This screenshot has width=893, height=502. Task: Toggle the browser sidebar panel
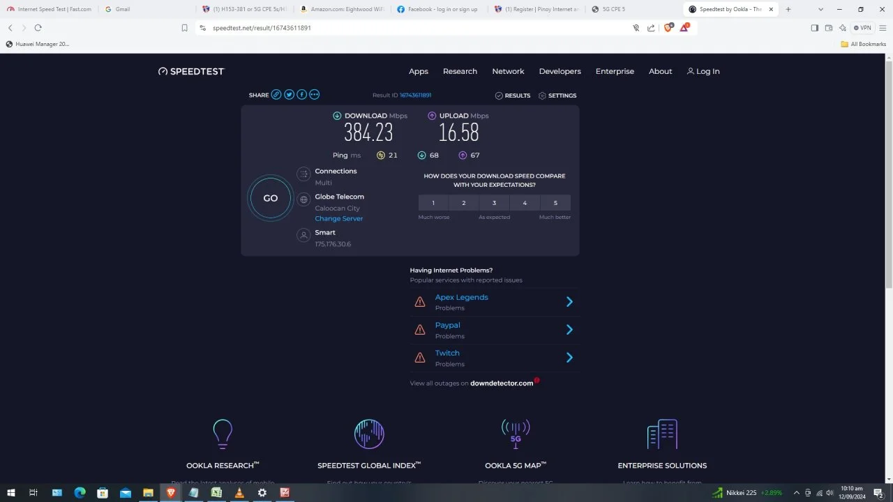coord(814,28)
